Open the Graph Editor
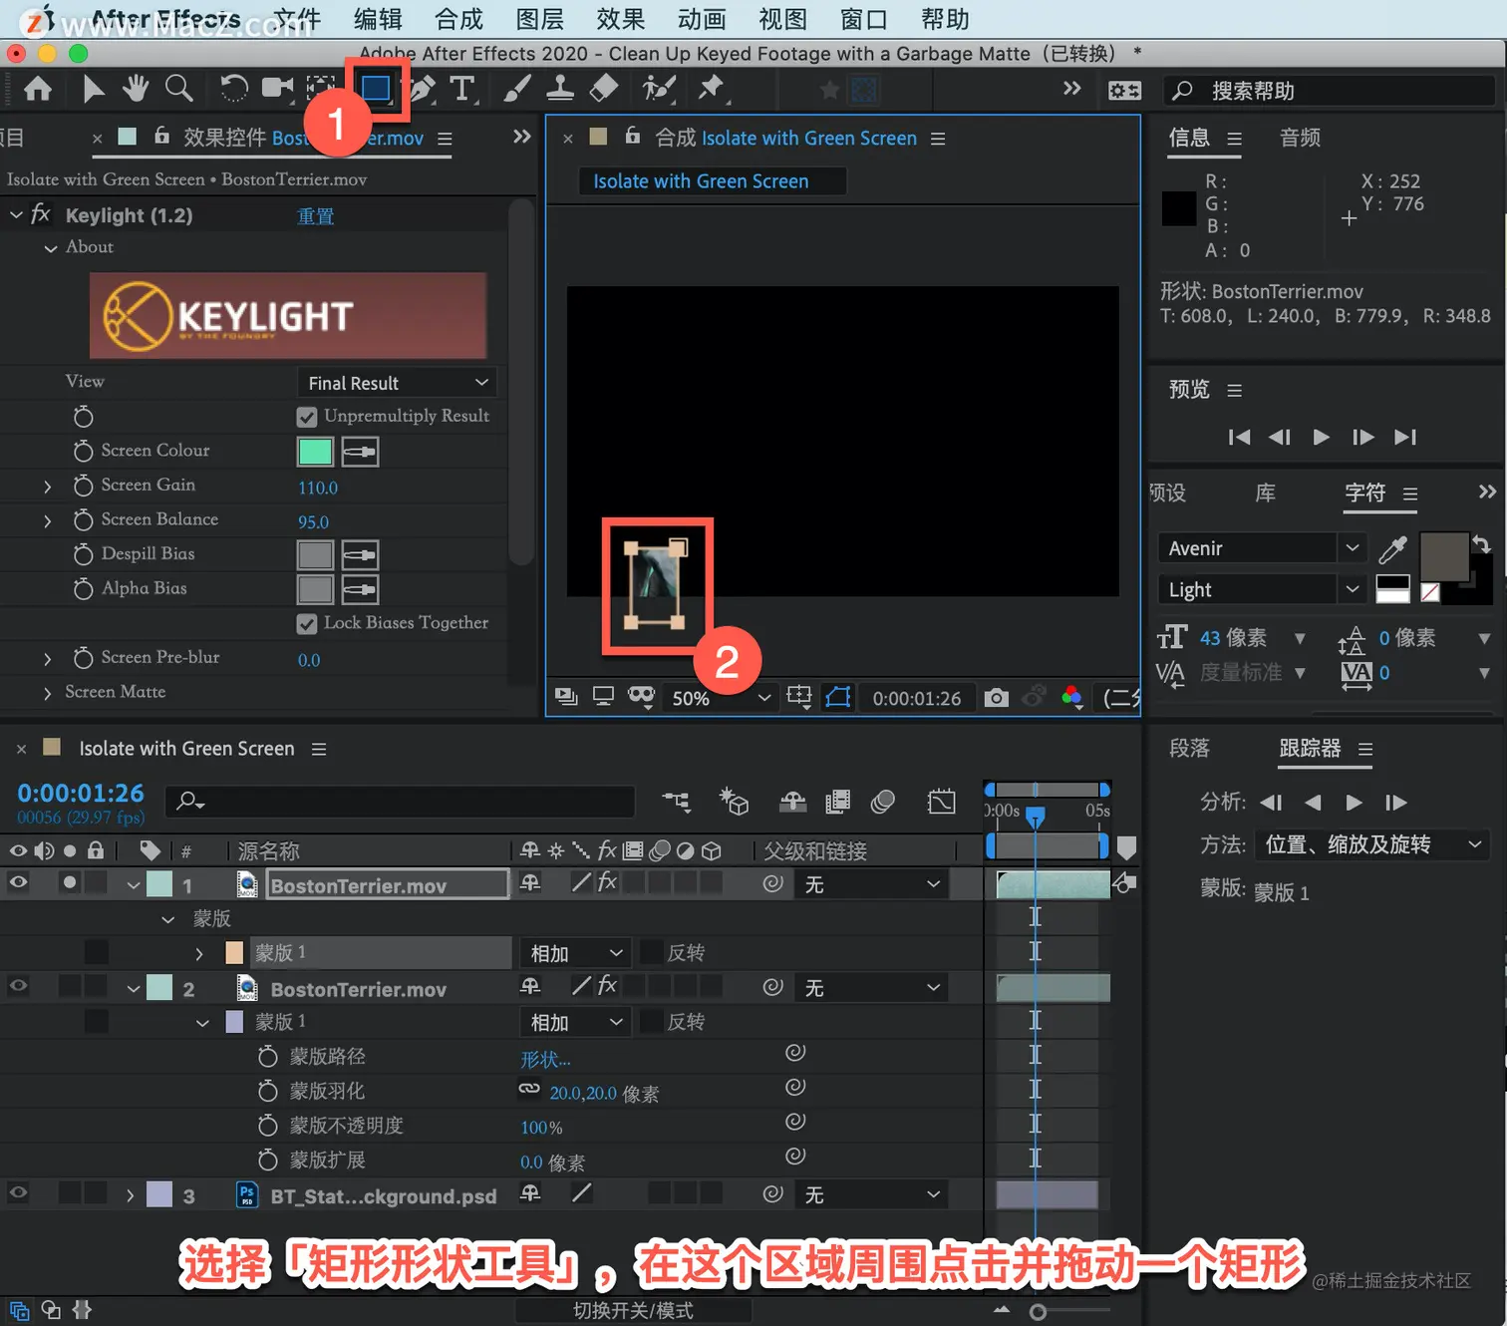 941,801
